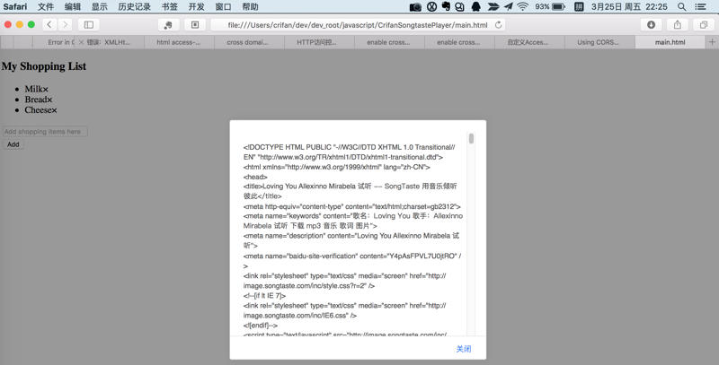Viewport: 719px width, 365px height.
Task: Click the '<head>' line in the dialog
Action: point(255,177)
